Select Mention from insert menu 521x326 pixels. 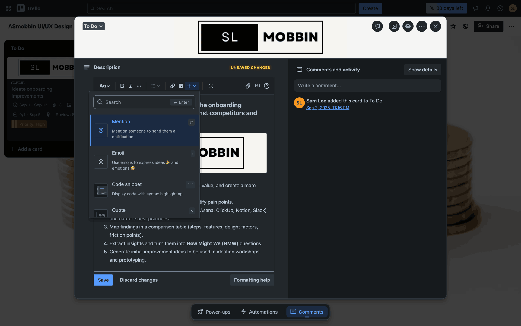click(144, 130)
